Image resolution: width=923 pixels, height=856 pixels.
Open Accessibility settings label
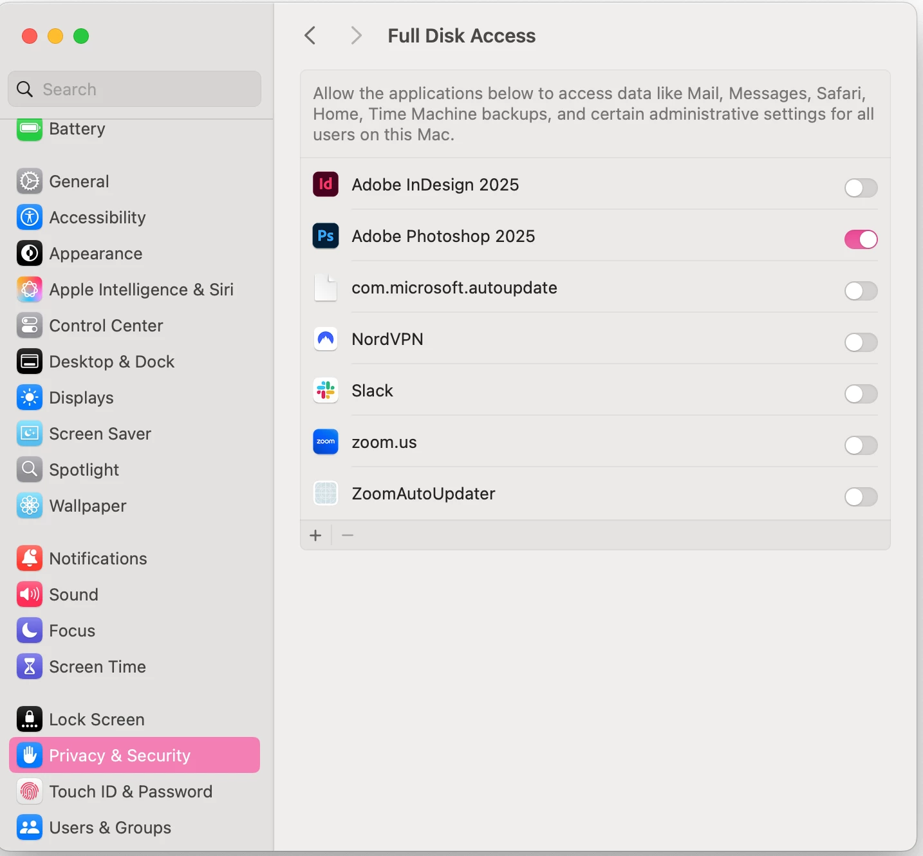pos(98,218)
